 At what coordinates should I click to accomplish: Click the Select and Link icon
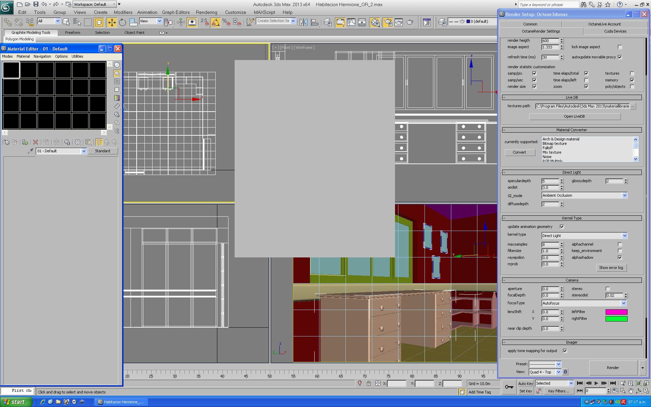[x=7, y=22]
